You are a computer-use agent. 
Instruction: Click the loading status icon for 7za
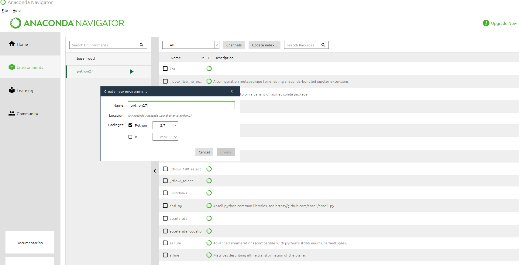tap(209, 69)
